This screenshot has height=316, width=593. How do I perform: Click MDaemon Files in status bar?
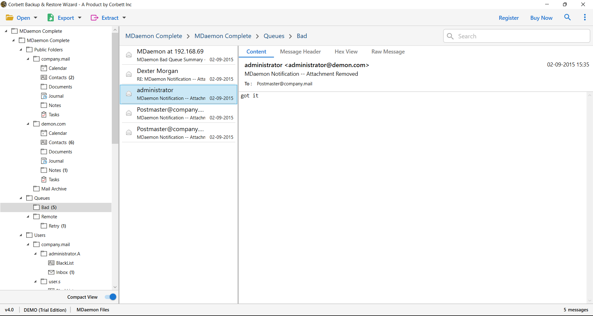[93, 310]
